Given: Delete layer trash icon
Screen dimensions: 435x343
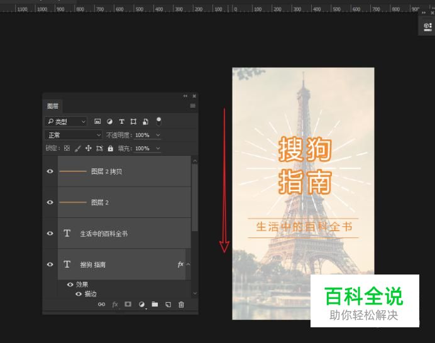Looking at the screenshot, I should (181, 305).
